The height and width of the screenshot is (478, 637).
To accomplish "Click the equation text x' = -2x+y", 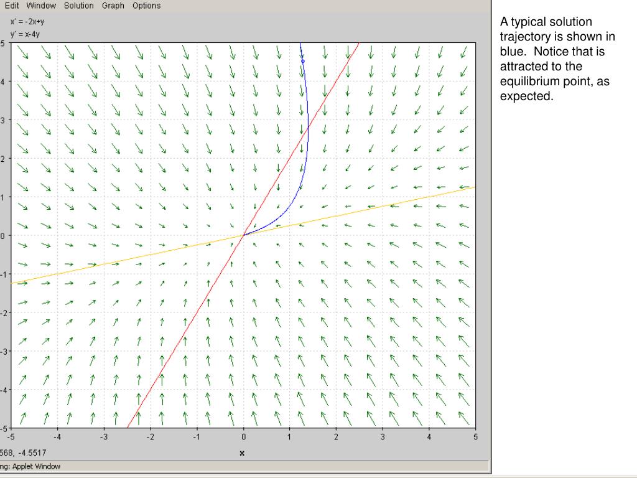I will tap(27, 22).
